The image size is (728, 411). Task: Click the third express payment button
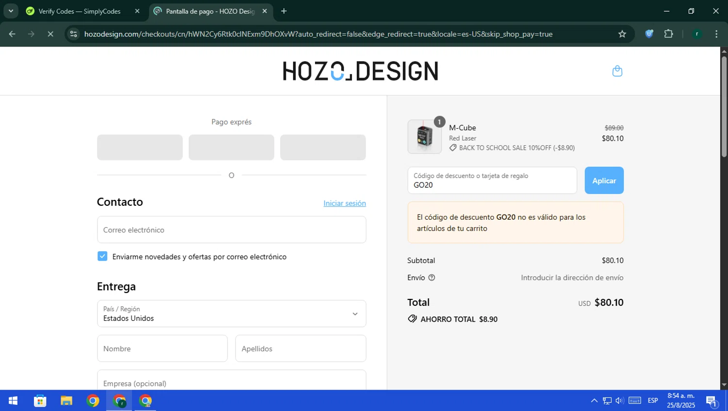tap(323, 147)
